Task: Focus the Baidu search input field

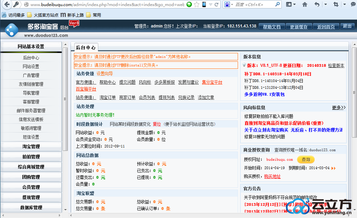Action: click(254, 4)
